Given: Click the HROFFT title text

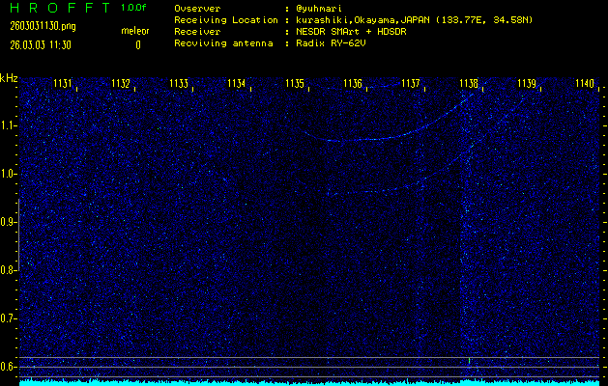Looking at the screenshot, I should coord(57,9).
